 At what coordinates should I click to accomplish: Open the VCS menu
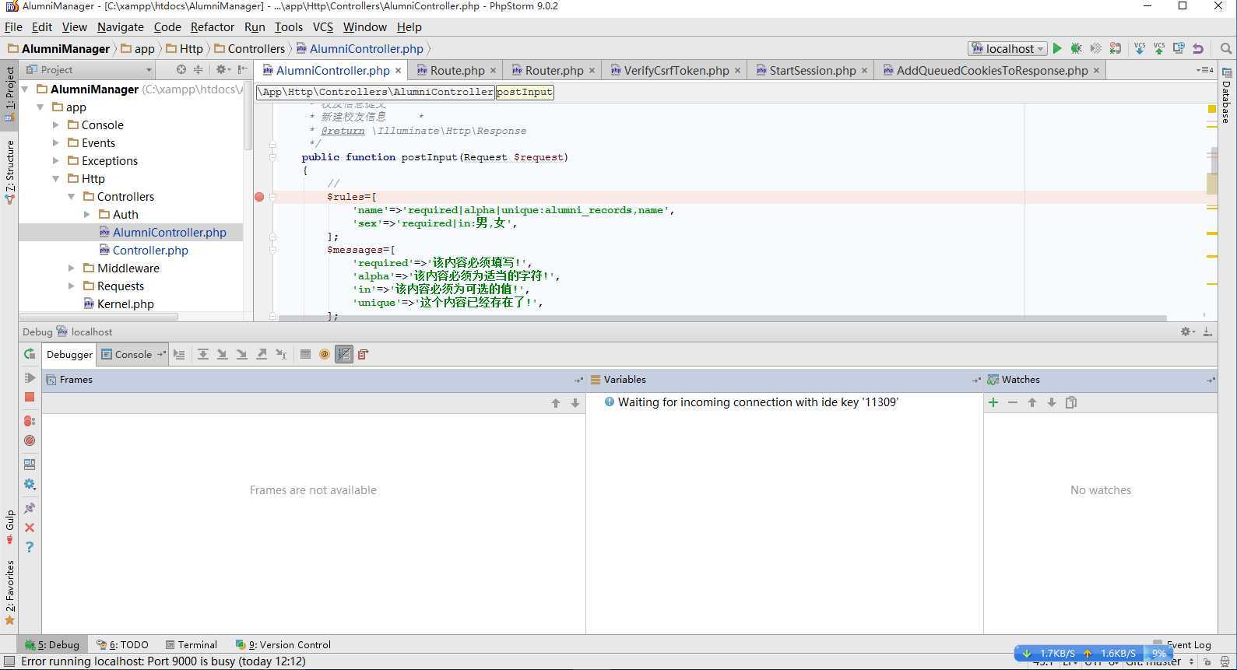(322, 26)
